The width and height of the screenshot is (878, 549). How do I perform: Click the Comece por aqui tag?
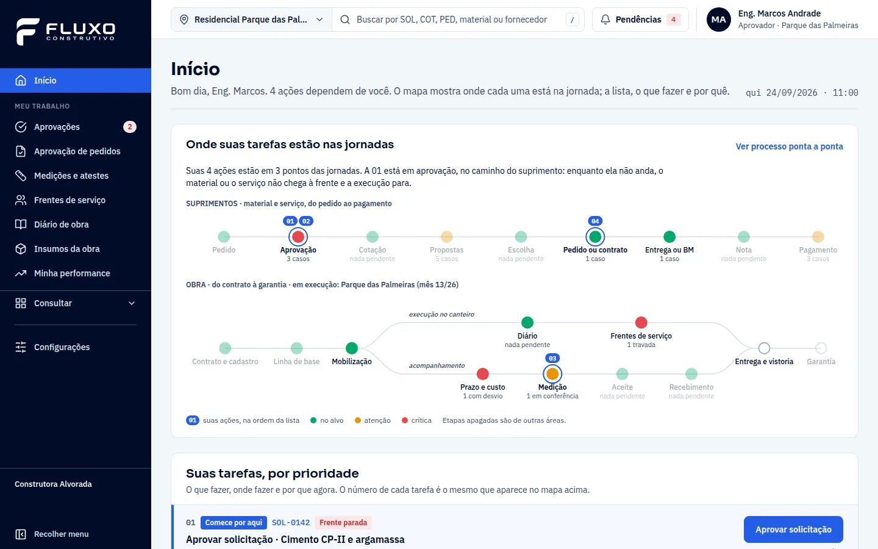click(234, 523)
